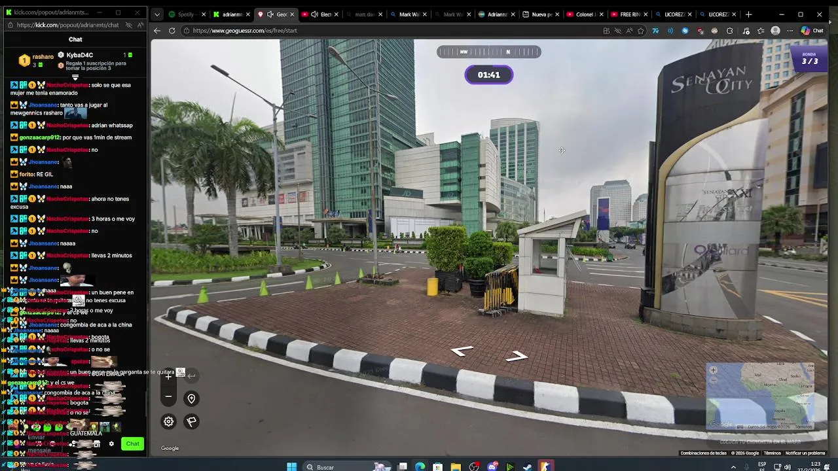Open GeoGuessr game settings gear

pos(168,421)
